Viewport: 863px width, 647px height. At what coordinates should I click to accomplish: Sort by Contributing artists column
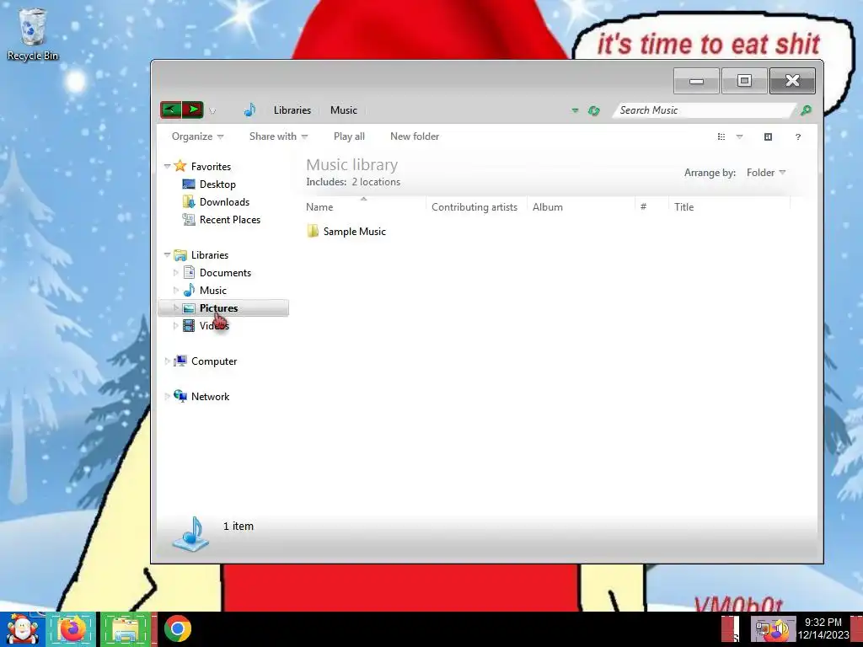point(476,207)
